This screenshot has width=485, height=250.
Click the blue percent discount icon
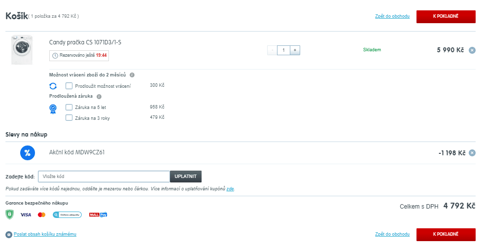[x=28, y=153]
